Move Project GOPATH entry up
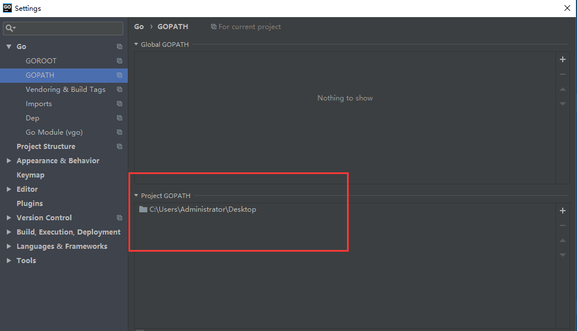 click(563, 240)
